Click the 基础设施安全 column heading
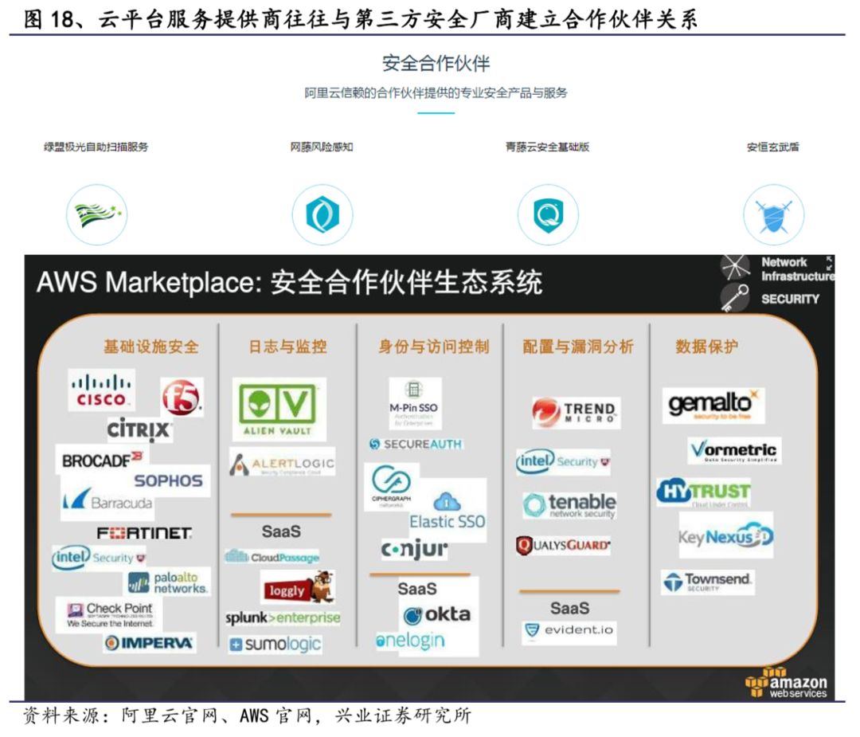The height and width of the screenshot is (737, 860). tap(151, 347)
